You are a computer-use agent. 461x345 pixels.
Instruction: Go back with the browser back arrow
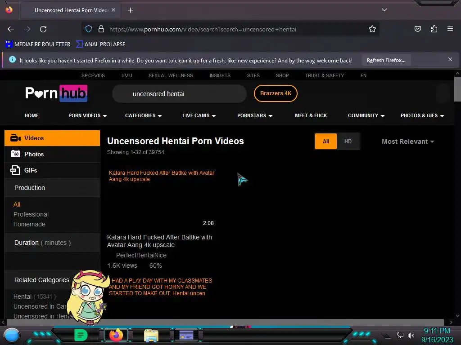coord(11,29)
